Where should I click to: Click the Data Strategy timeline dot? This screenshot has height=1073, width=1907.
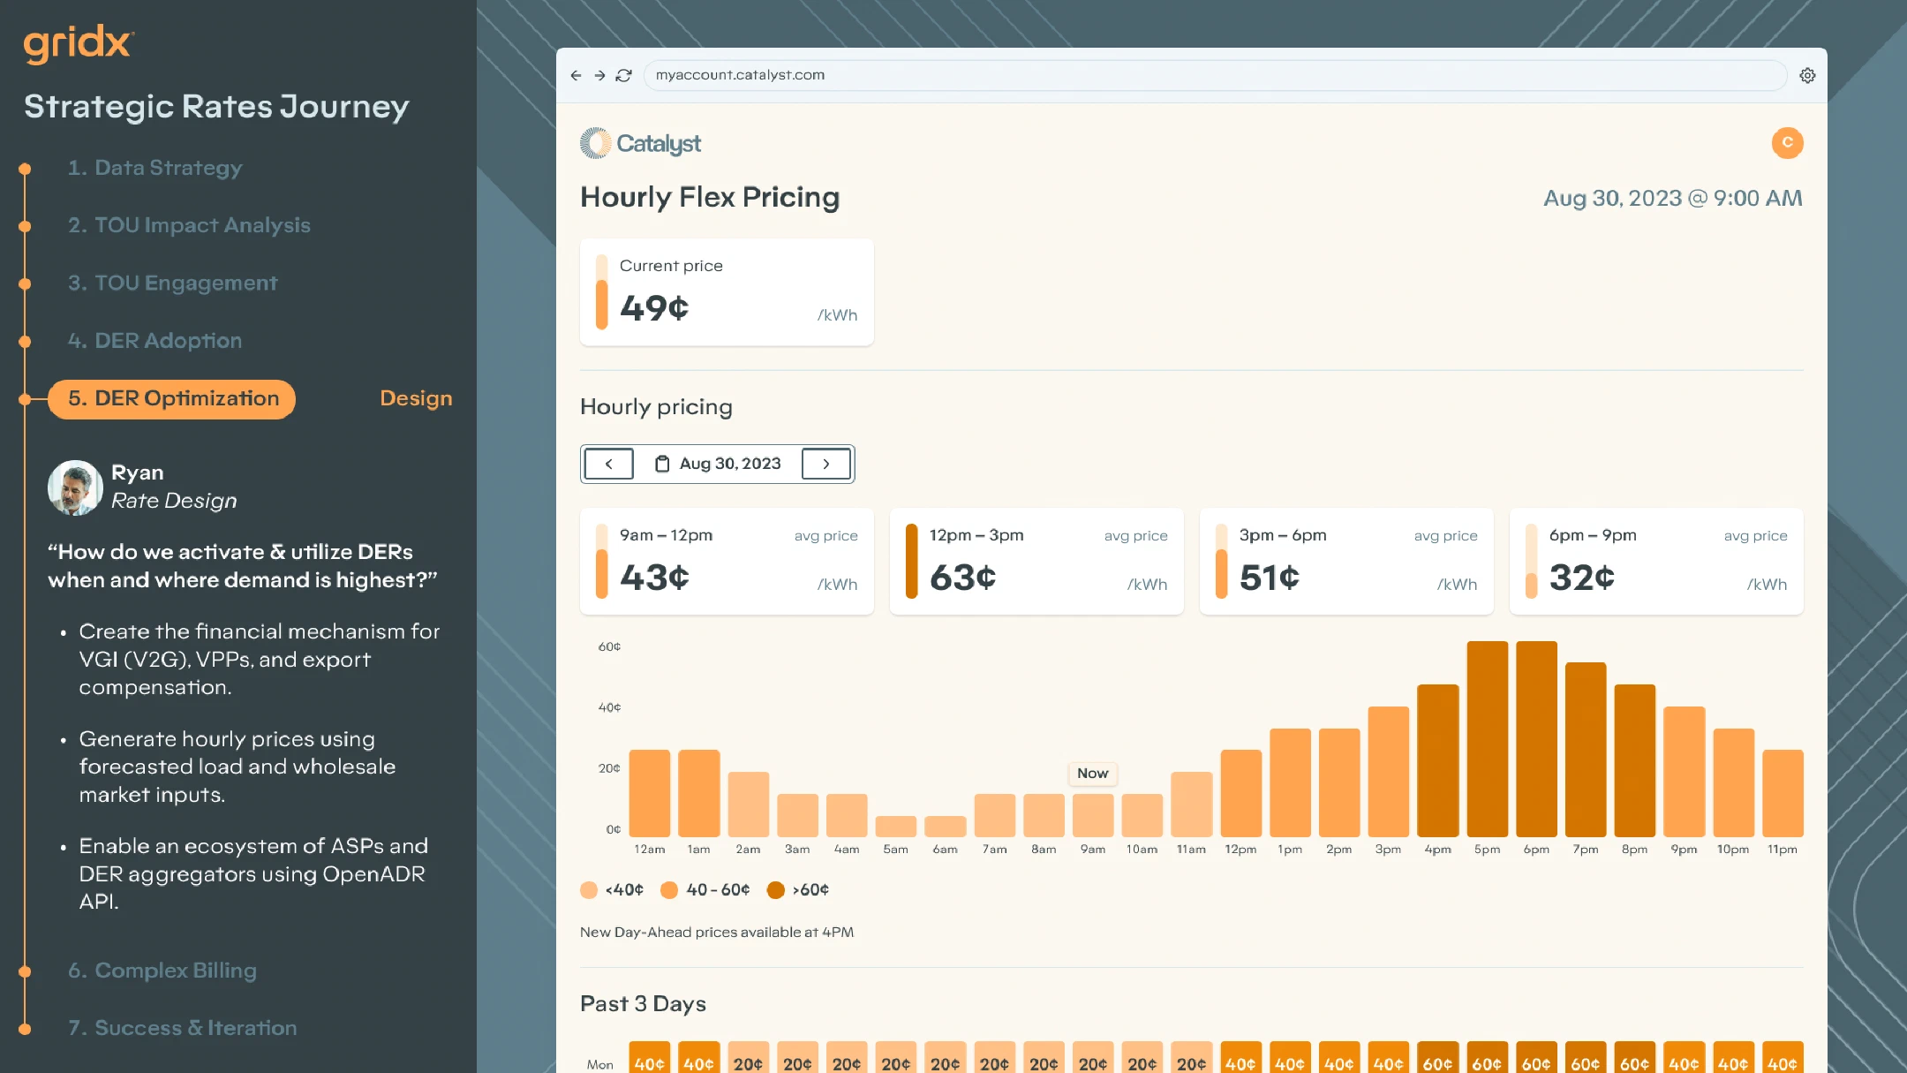click(25, 169)
